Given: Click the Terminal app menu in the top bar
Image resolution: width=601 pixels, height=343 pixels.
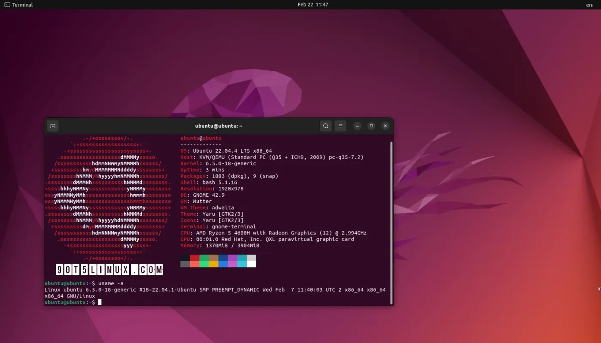Looking at the screenshot, I should pyautogui.click(x=18, y=5).
